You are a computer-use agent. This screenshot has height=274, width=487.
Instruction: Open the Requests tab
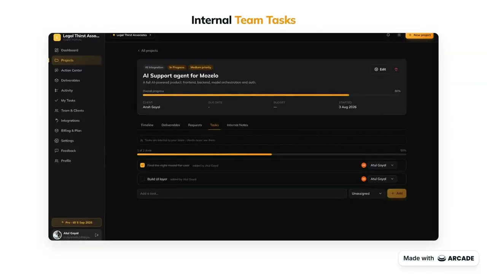pos(195,125)
